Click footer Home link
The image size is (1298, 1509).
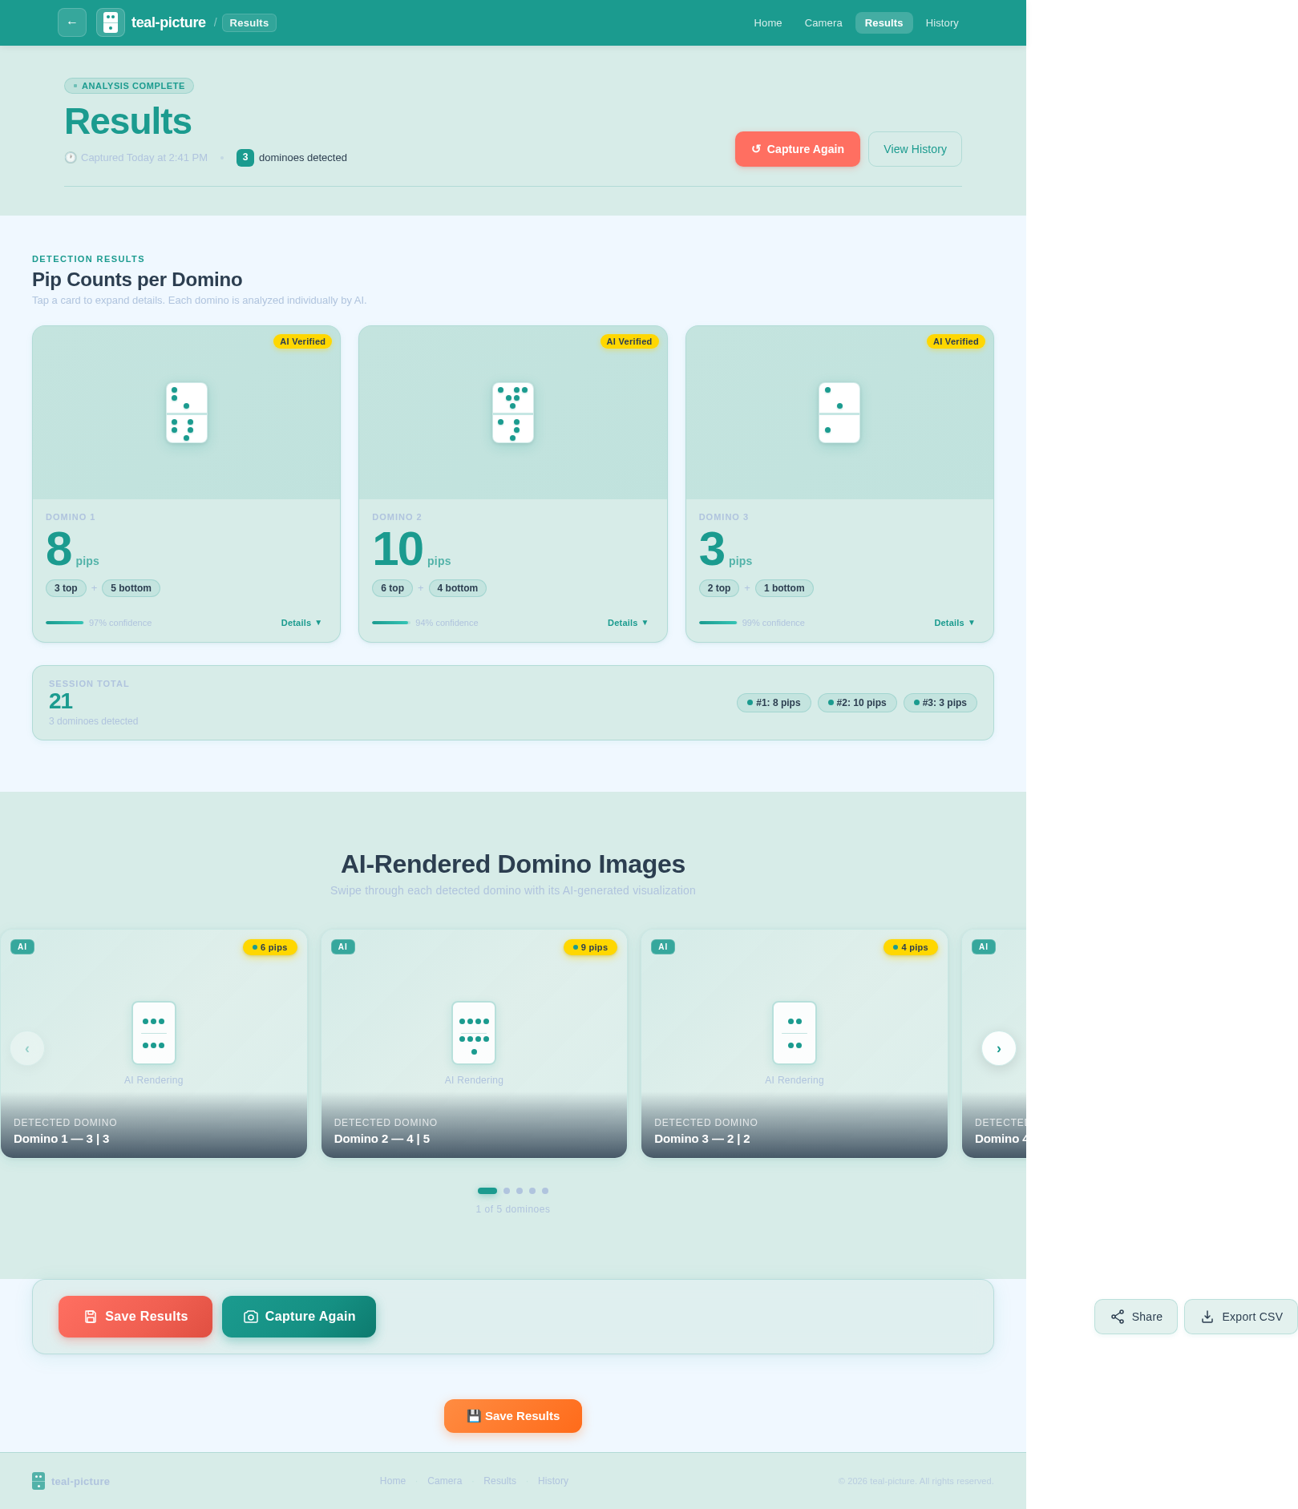[x=393, y=1481]
